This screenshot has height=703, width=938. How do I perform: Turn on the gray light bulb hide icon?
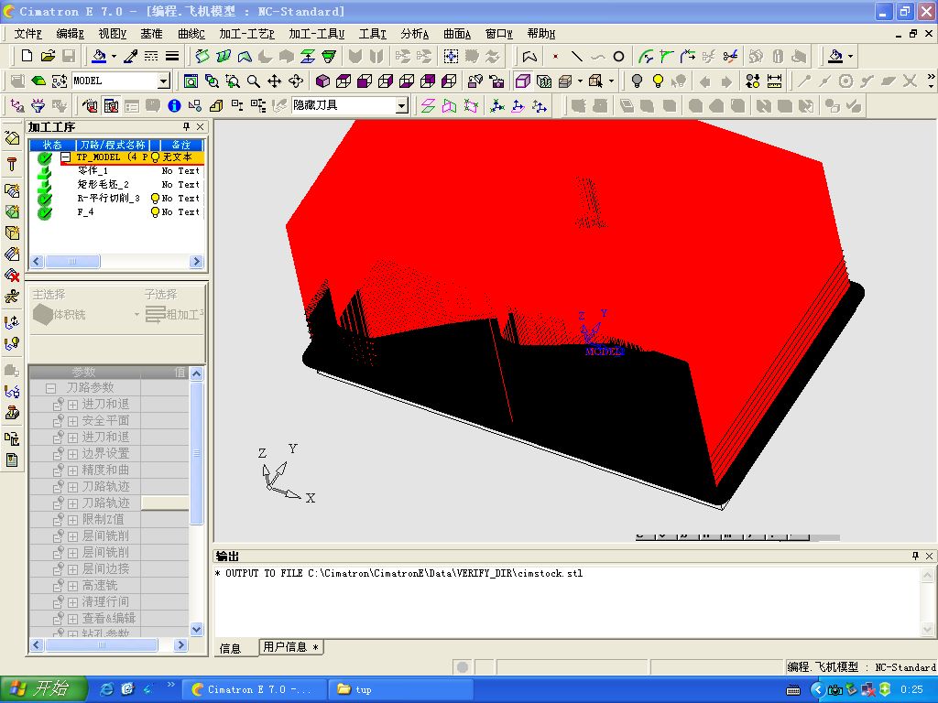(x=638, y=81)
